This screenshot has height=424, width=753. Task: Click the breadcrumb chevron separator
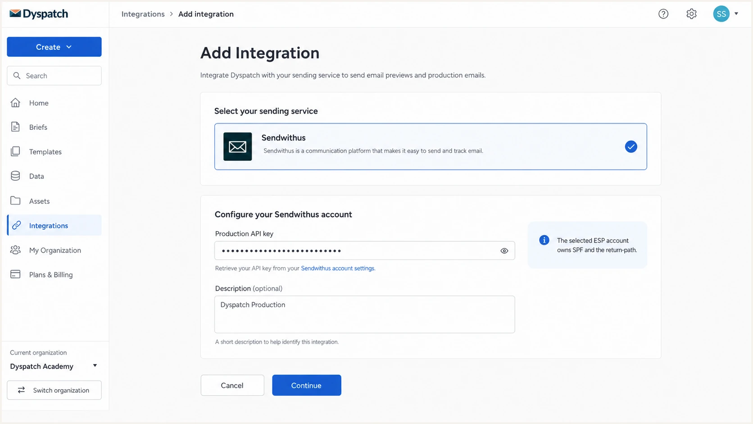pos(171,14)
